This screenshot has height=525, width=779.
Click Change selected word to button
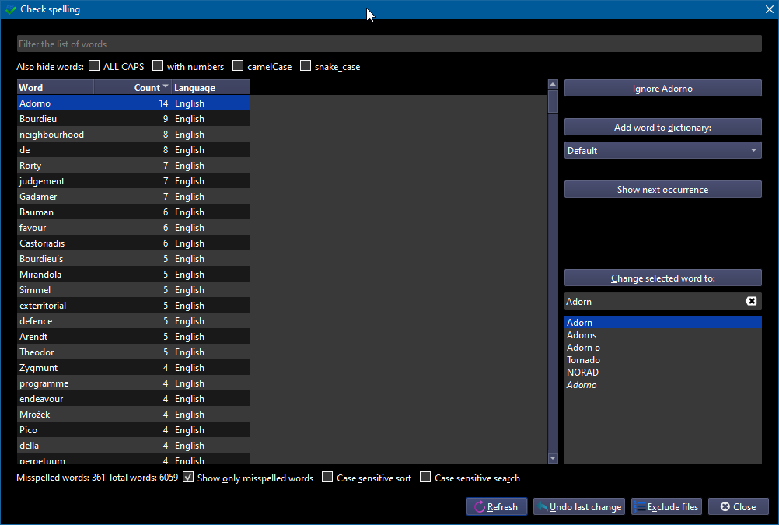pyautogui.click(x=662, y=278)
